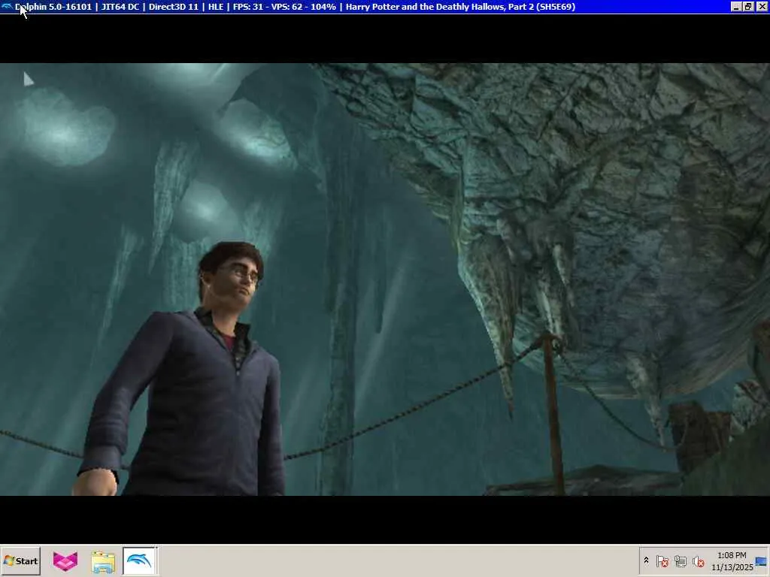Screen dimensions: 770x577
Task: Open the network status tray icon
Action: click(x=680, y=560)
